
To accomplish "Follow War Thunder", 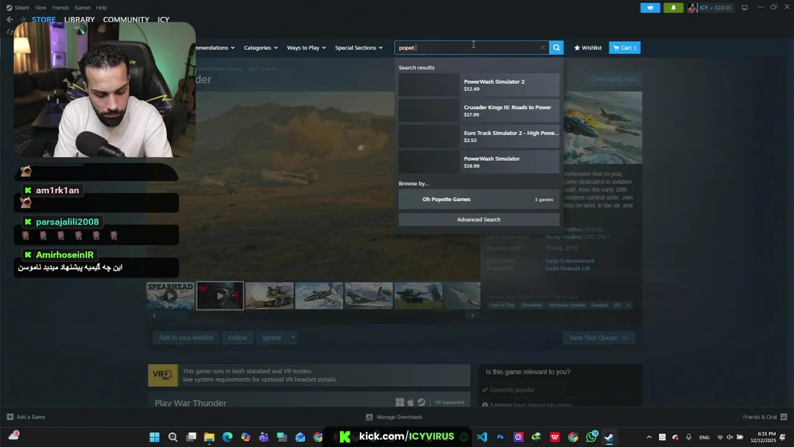I will [x=238, y=338].
